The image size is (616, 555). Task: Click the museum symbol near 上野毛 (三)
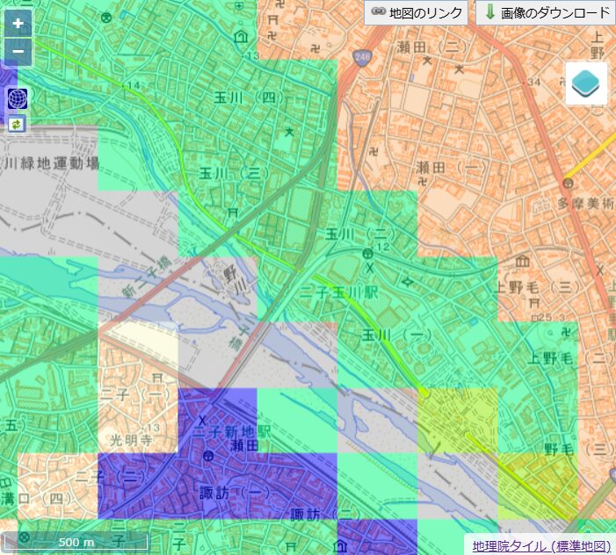click(522, 262)
